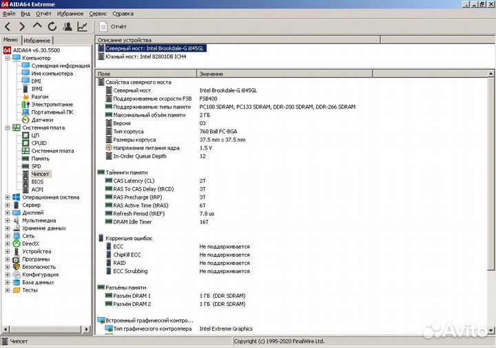Expand the Сервер node

click(8, 205)
